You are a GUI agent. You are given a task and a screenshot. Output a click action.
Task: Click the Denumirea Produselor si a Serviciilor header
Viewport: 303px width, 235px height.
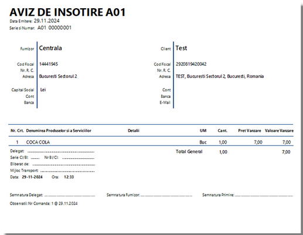pyautogui.click(x=59, y=131)
